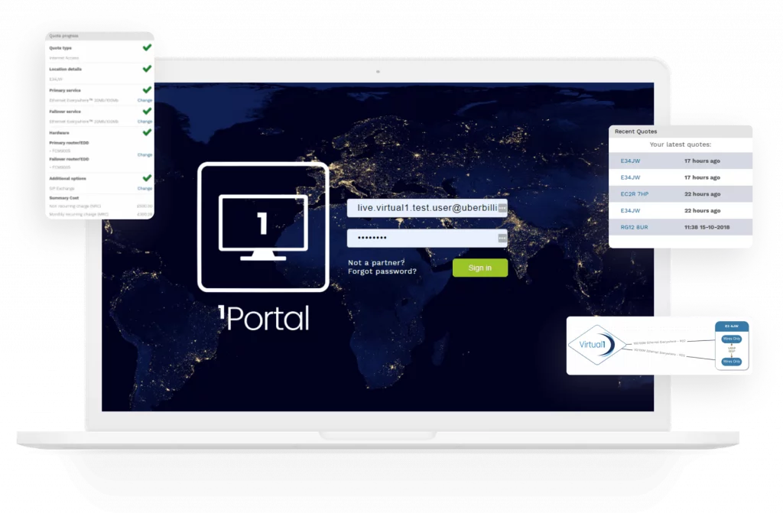Click the 'Quote type' label

click(x=60, y=48)
